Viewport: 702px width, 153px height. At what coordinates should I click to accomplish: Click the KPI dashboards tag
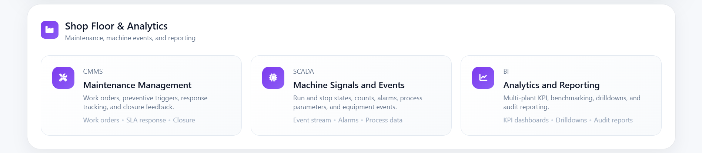pos(526,120)
